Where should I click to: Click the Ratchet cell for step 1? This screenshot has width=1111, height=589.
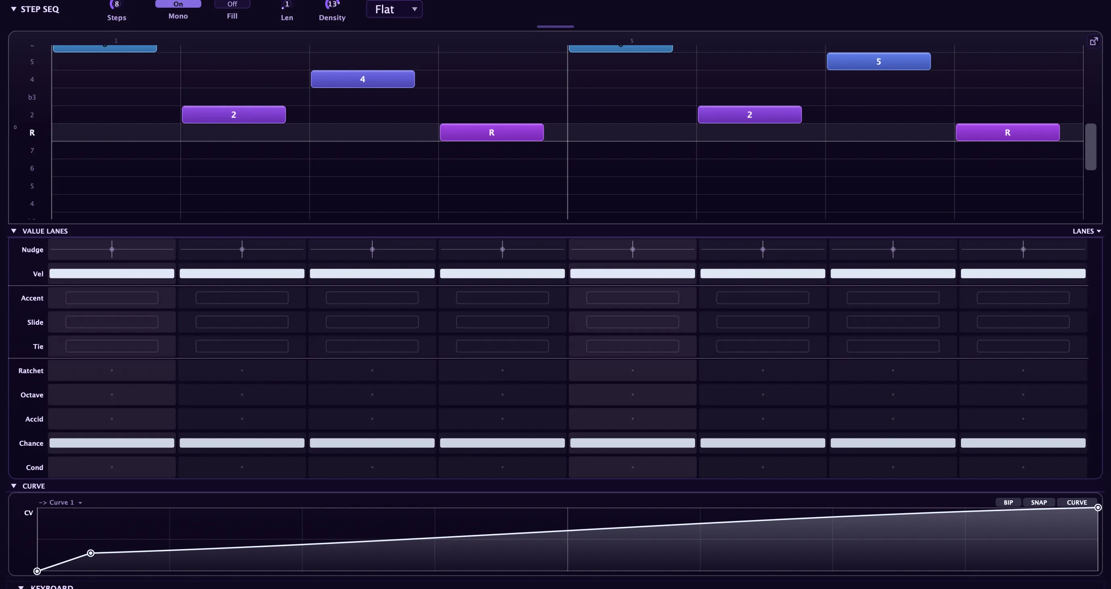tap(112, 370)
